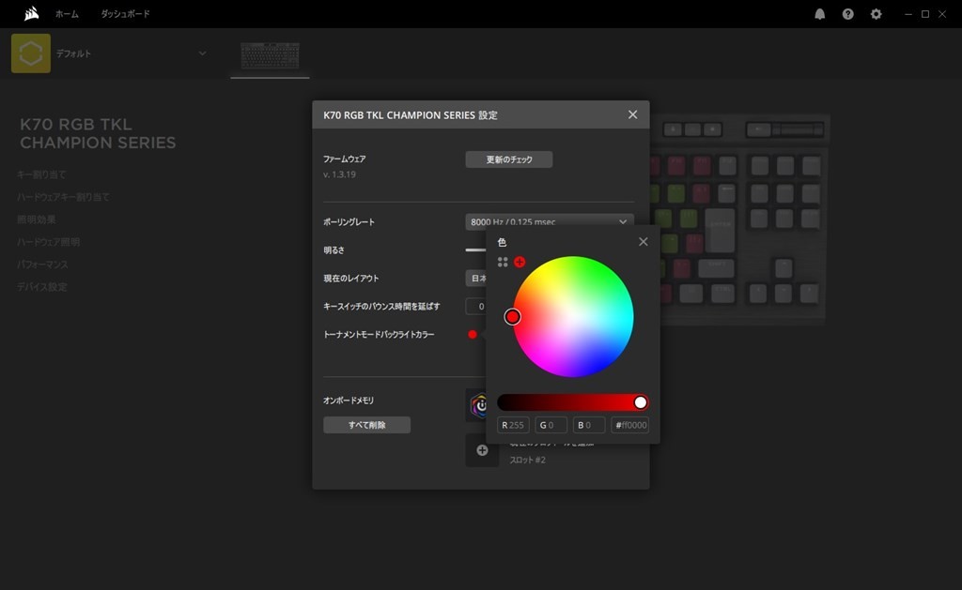Click the onboard memory profile icon
962x590 pixels.
point(478,405)
